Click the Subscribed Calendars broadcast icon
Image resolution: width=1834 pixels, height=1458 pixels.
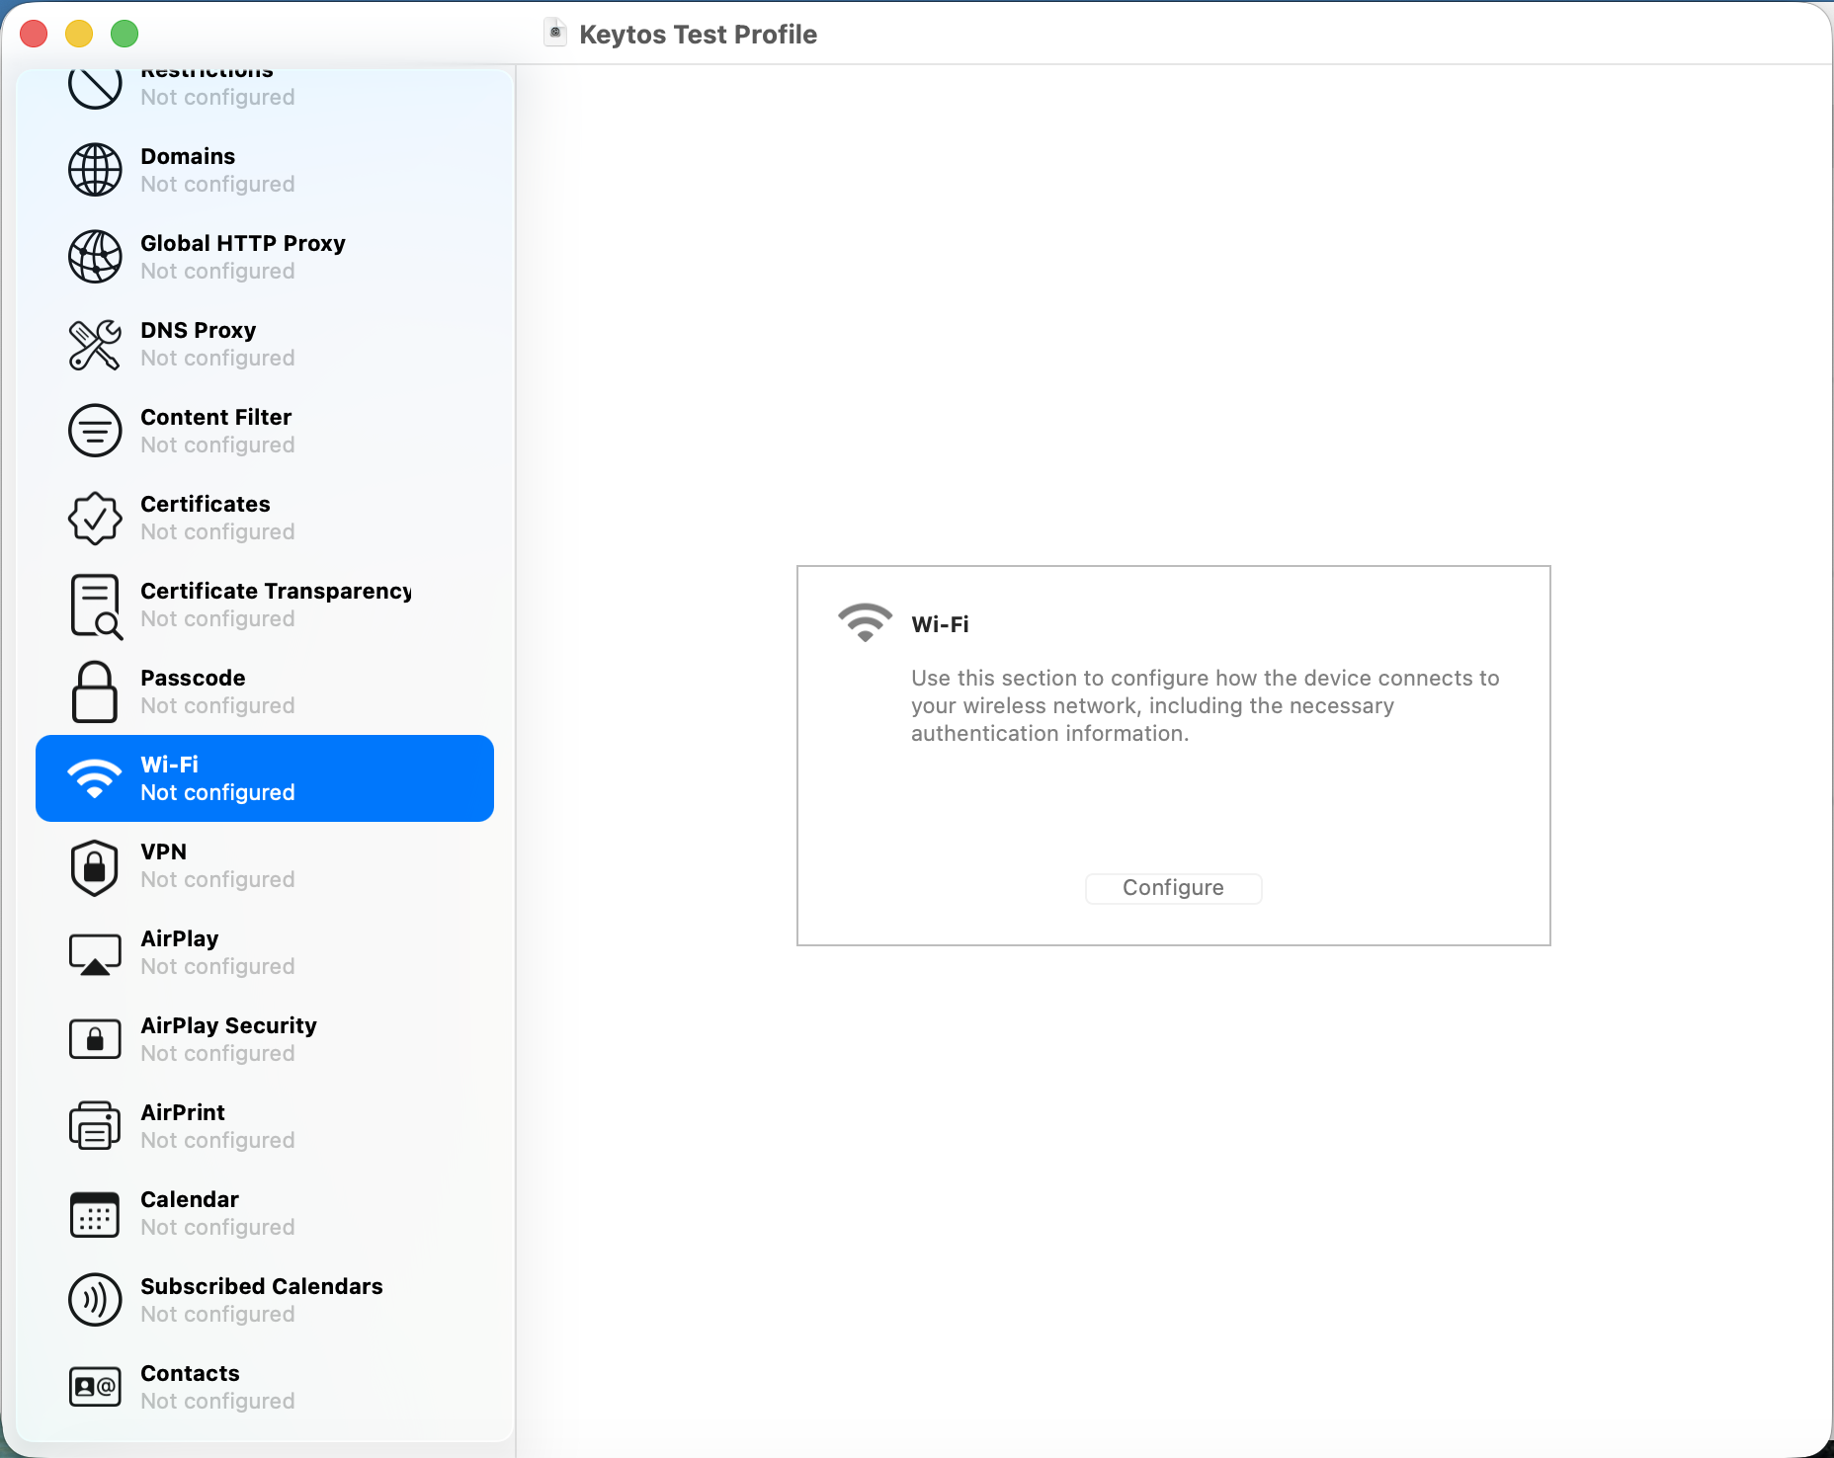point(95,1300)
